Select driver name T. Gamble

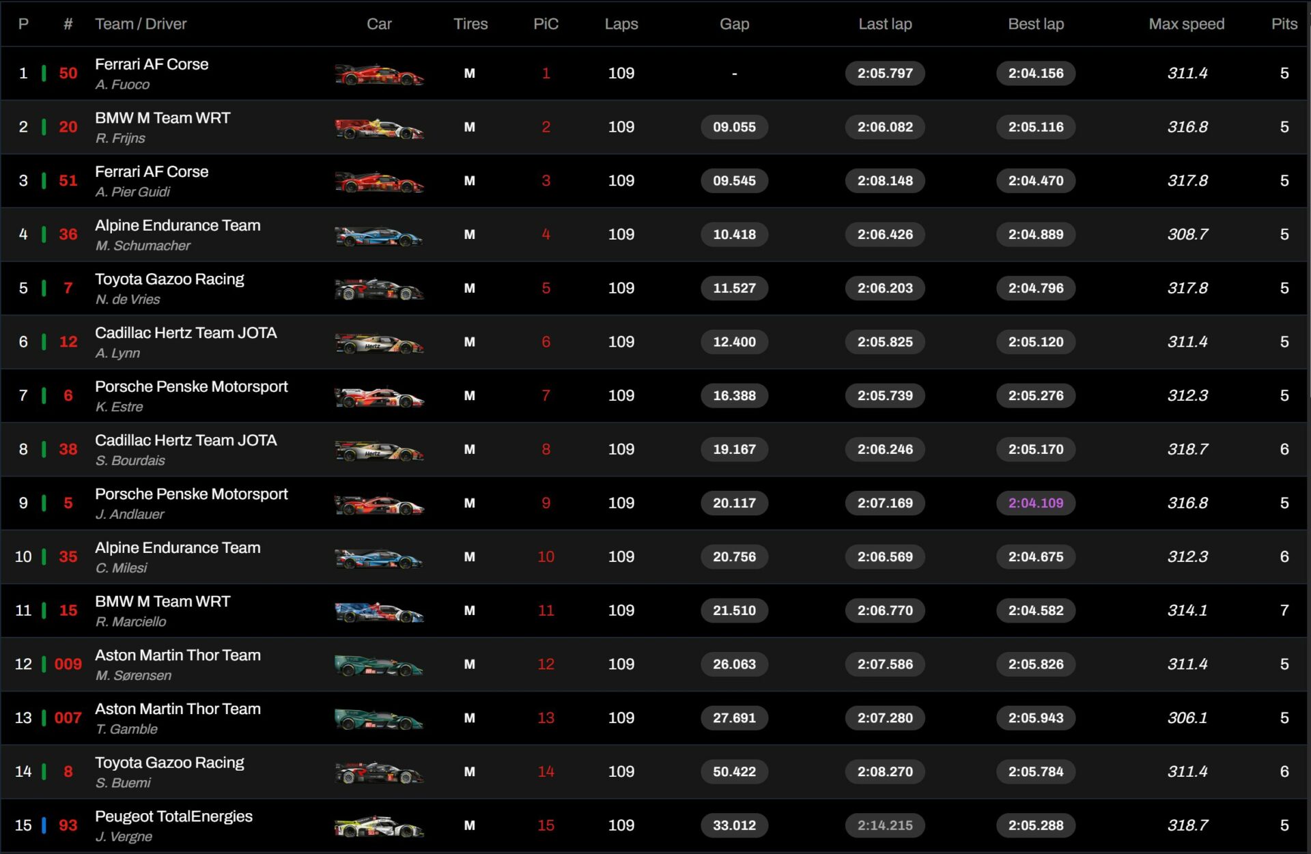126,729
